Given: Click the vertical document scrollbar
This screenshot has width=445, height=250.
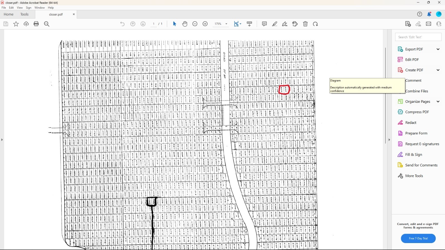Looking at the screenshot, I should coord(385,95).
